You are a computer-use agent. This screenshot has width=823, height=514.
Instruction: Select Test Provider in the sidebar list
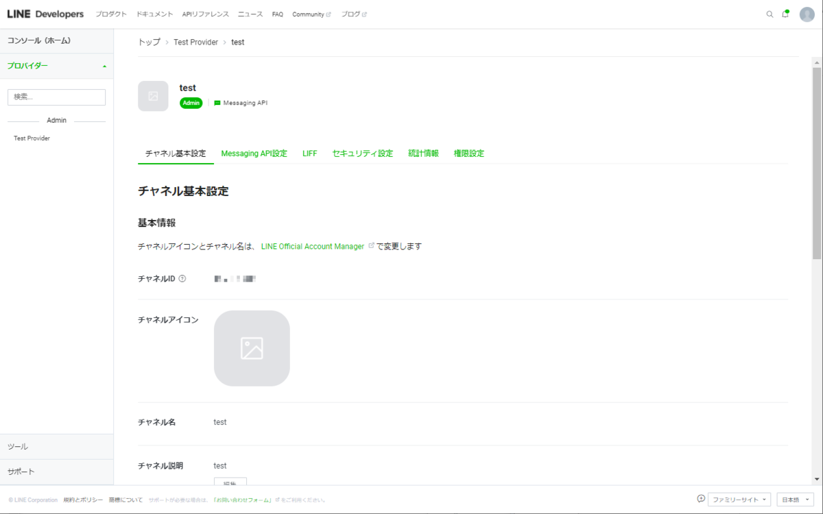pyautogui.click(x=32, y=138)
